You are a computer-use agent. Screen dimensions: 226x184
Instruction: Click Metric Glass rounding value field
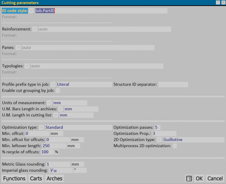point(58,164)
